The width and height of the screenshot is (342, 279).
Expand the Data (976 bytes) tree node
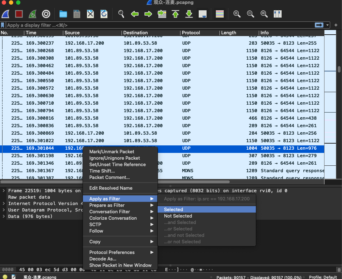[4, 216]
